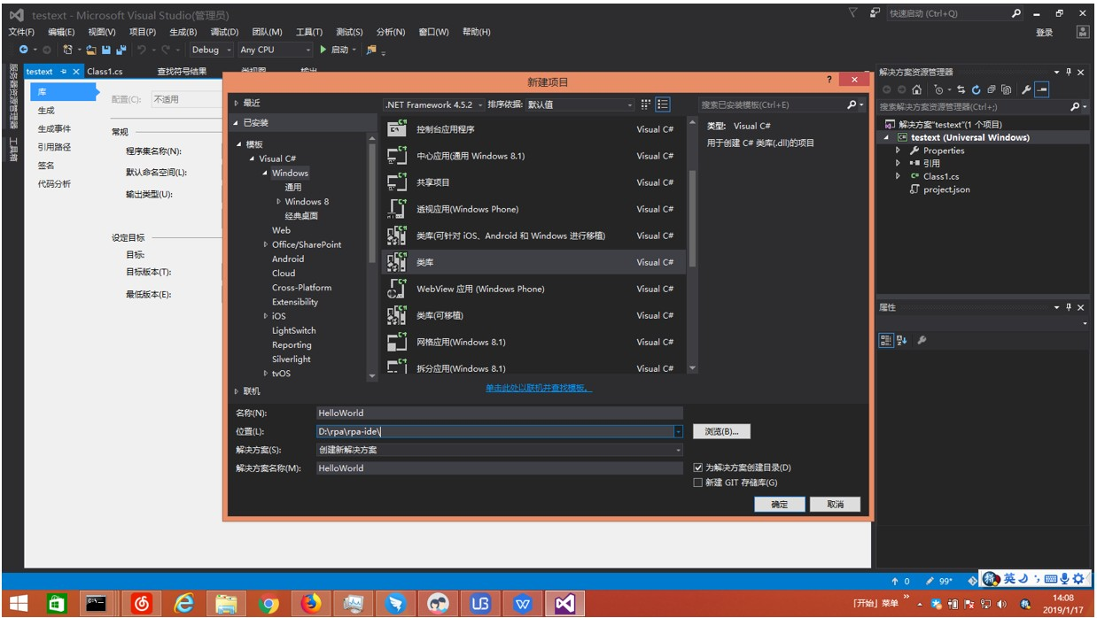Screen dimensions: 1097x618
Task: Open Windows Start menu
Action: 19,603
